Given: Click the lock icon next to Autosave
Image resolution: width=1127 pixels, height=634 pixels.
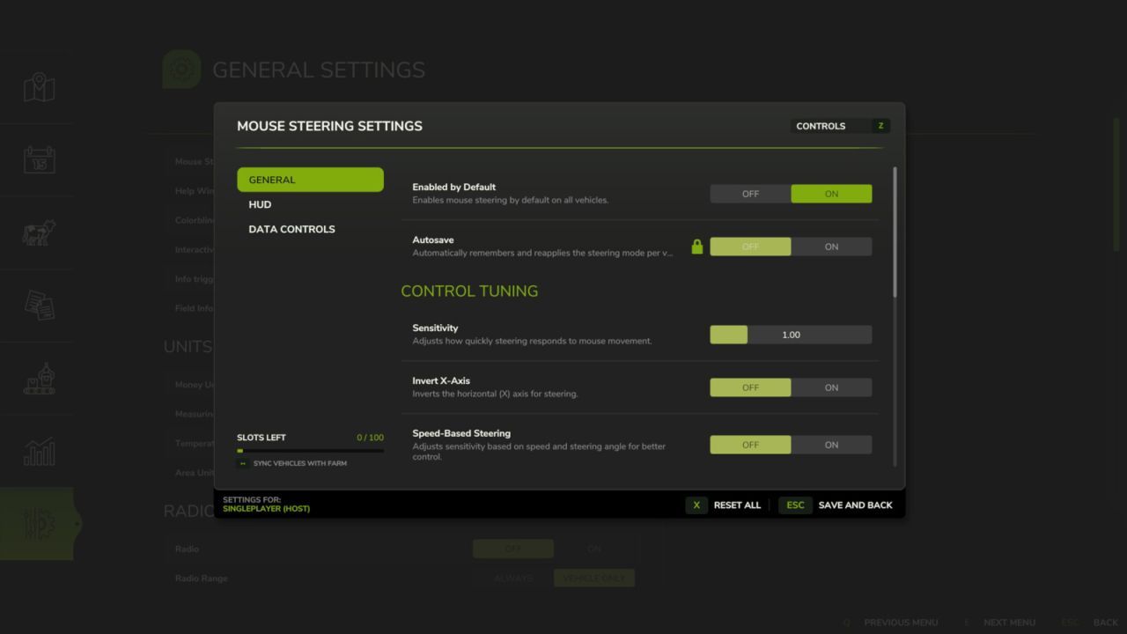Looking at the screenshot, I should [696, 247].
